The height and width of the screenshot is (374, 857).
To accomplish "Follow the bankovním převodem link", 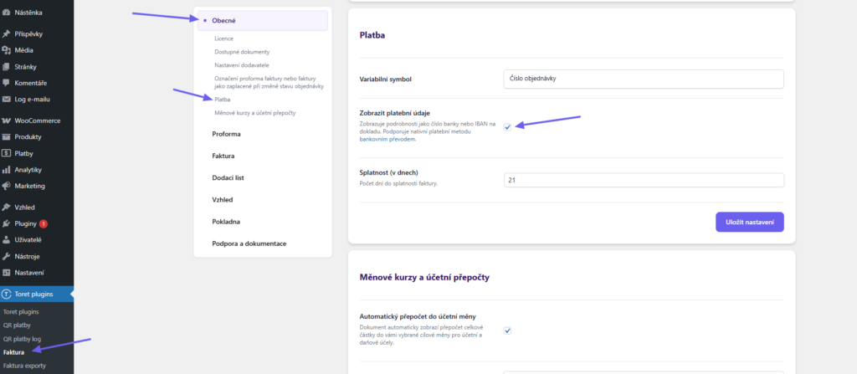I will pyautogui.click(x=387, y=140).
